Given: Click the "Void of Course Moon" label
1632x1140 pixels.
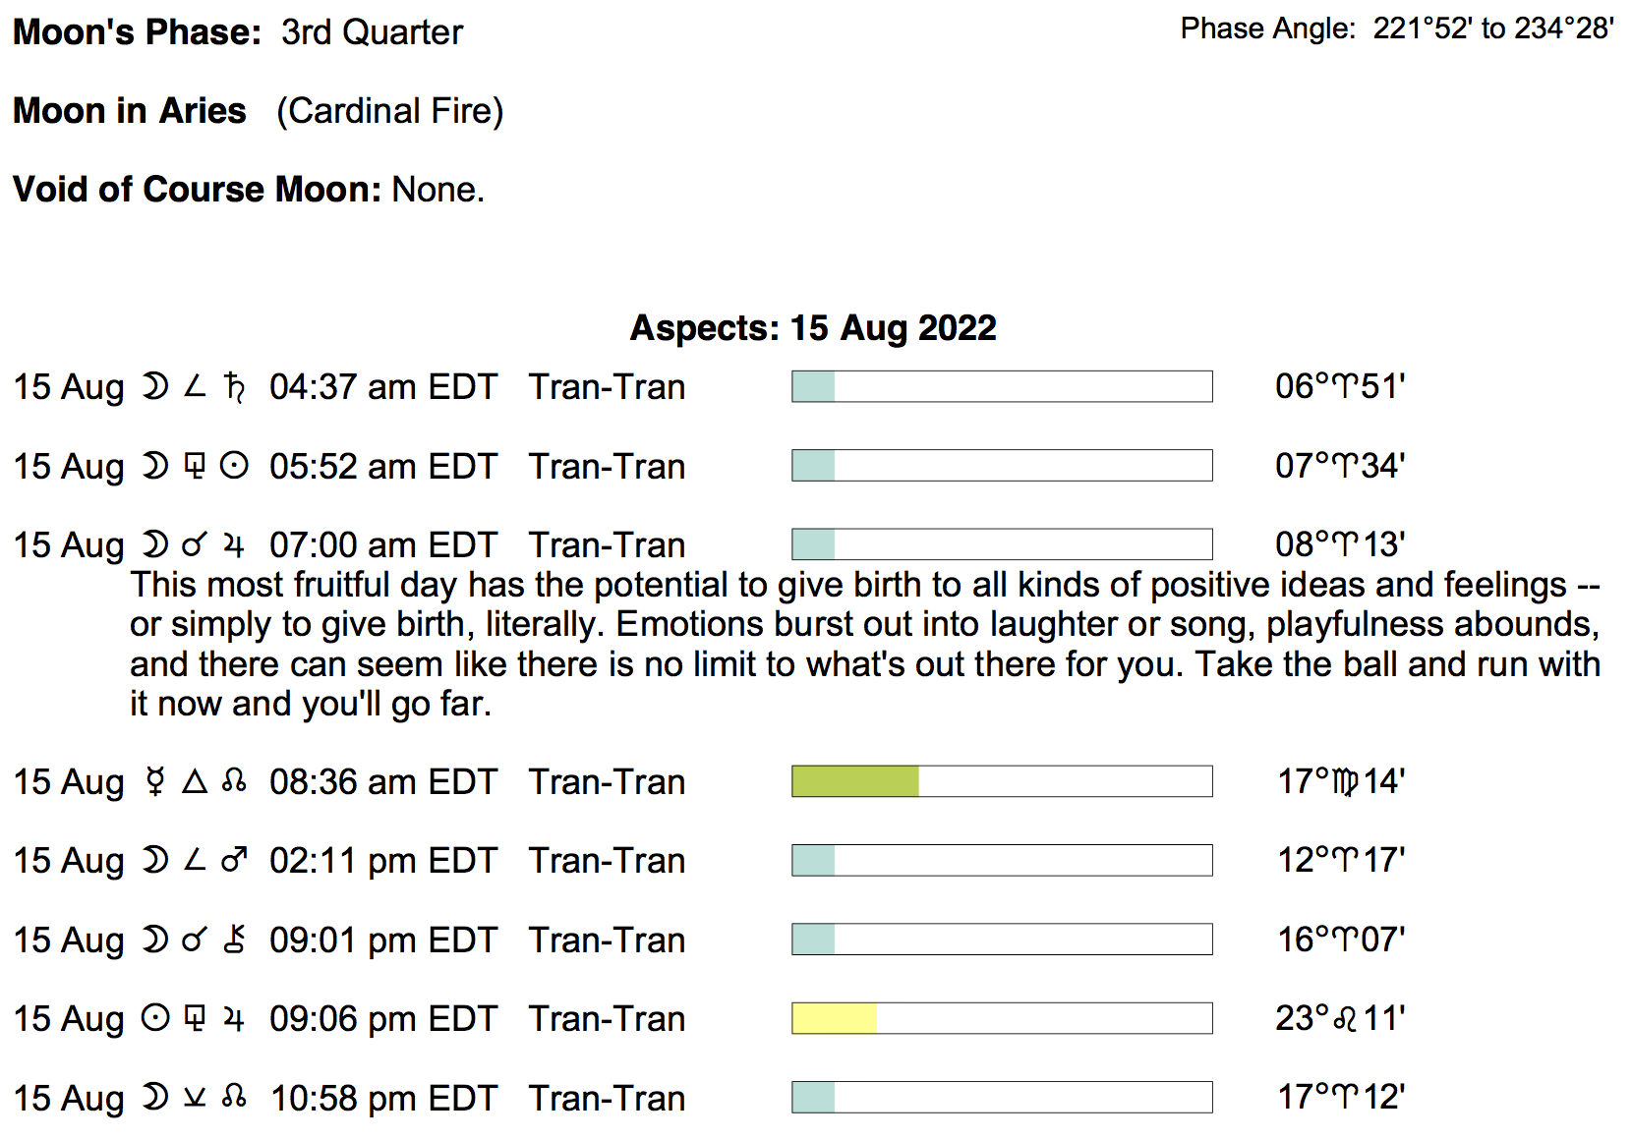Looking at the screenshot, I should click(197, 190).
